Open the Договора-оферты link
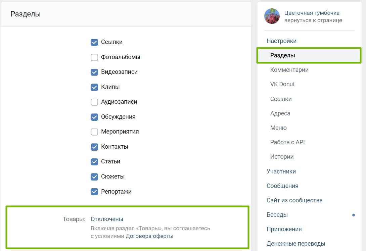The image size is (366, 251). (149, 236)
